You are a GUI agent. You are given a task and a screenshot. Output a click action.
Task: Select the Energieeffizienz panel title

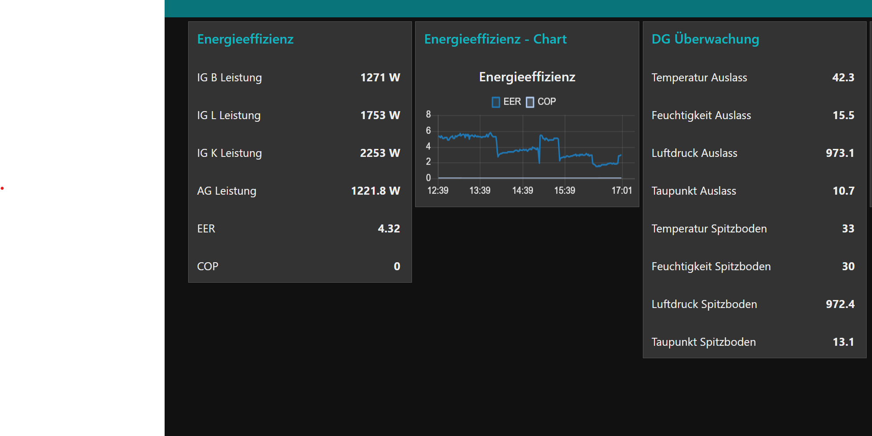pos(245,39)
